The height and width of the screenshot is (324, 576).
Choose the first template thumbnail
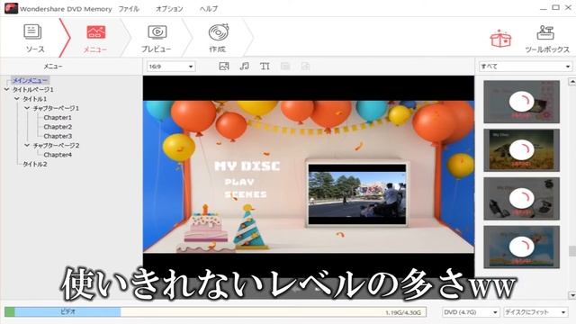click(521, 102)
